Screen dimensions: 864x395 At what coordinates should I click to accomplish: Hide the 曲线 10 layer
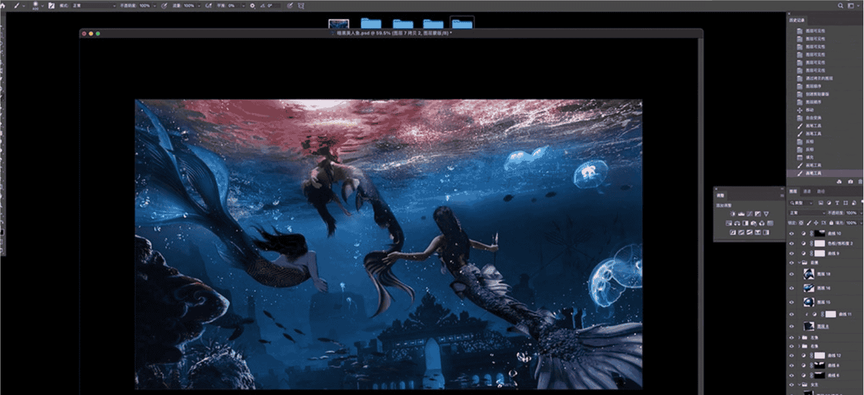[x=791, y=233]
